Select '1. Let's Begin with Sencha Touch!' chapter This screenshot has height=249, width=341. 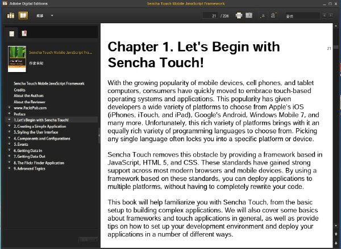[x=41, y=120]
